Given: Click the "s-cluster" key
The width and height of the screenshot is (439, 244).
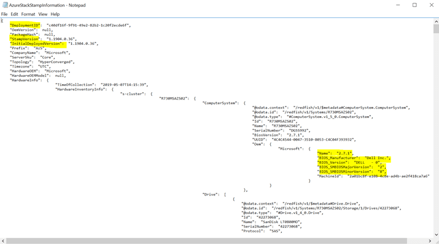Looking at the screenshot, I should tap(133, 94).
